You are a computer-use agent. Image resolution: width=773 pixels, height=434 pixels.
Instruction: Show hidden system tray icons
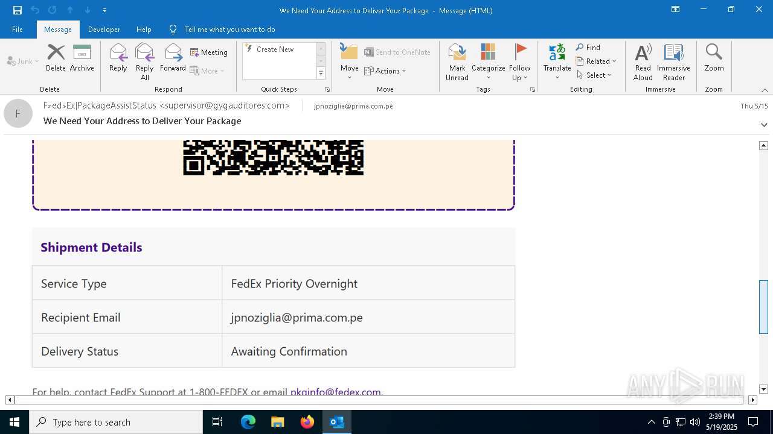651,422
